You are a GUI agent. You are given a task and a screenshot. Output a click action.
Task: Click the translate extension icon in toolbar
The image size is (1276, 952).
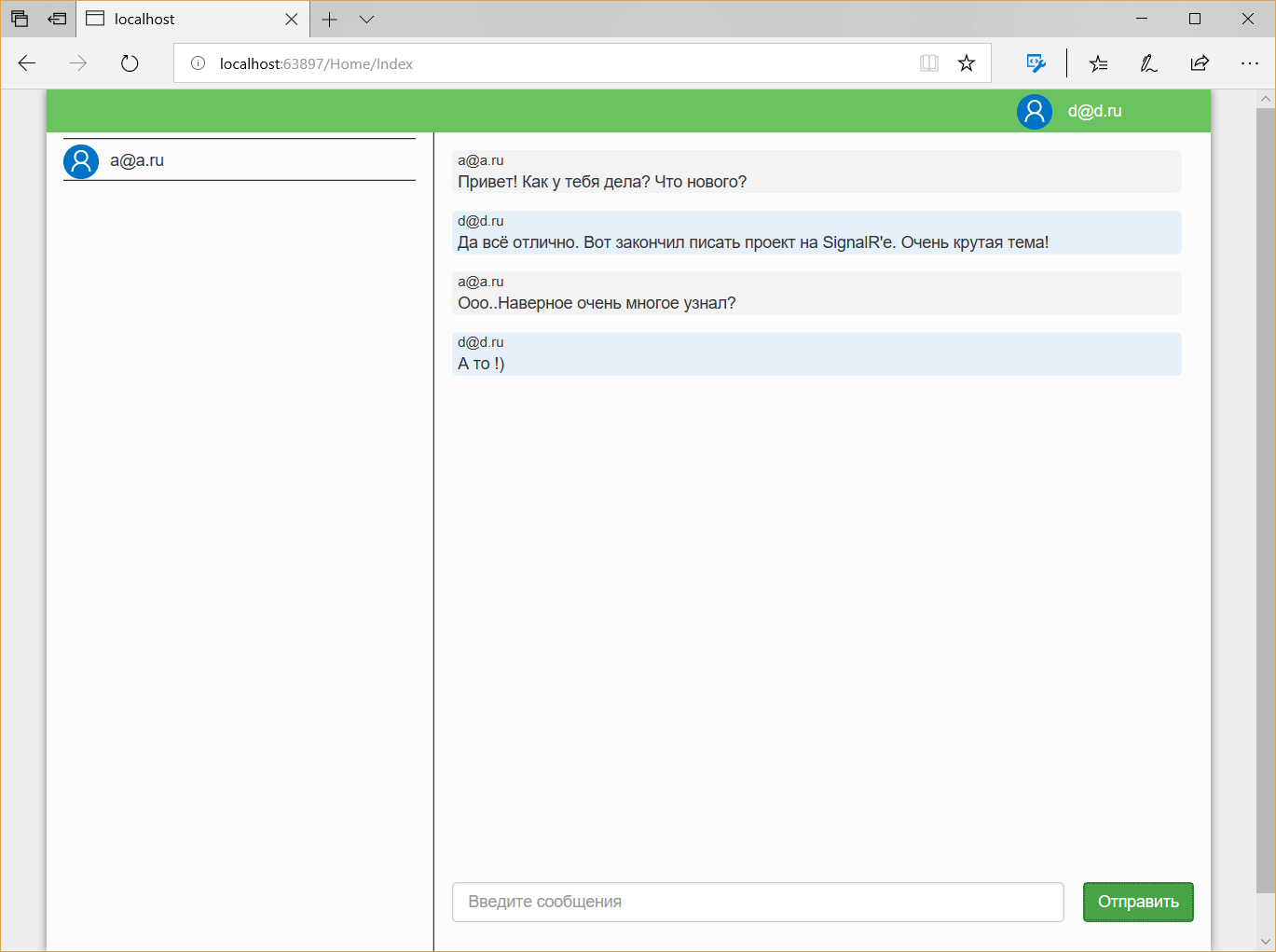coord(1036,63)
